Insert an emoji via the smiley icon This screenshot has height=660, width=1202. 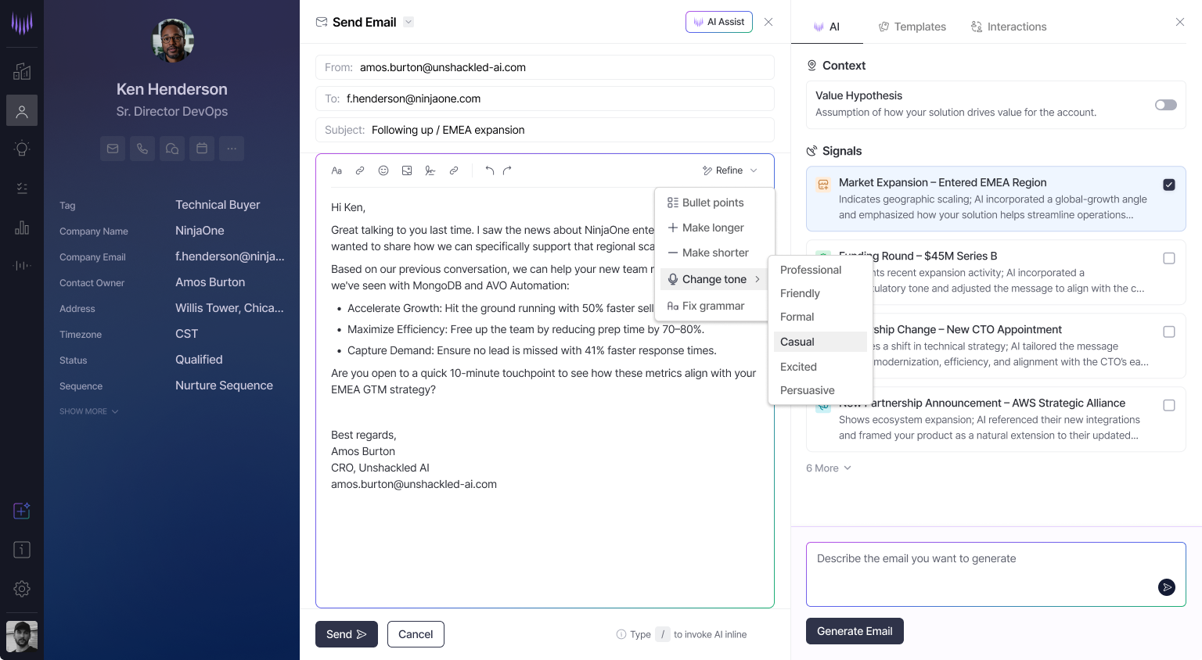(383, 170)
